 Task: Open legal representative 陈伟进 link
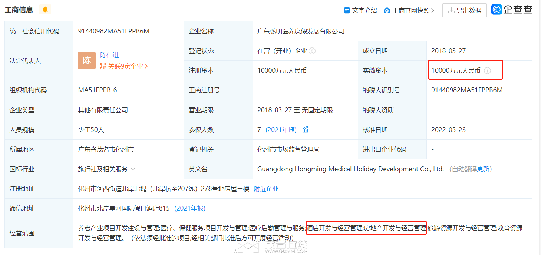point(109,55)
